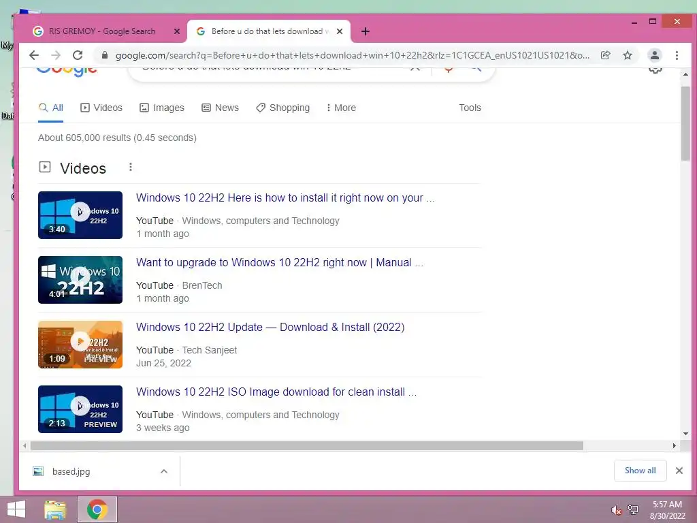
Task: Play the 1:09 Tech Sanjeet video thumbnail
Action: pyautogui.click(x=80, y=345)
